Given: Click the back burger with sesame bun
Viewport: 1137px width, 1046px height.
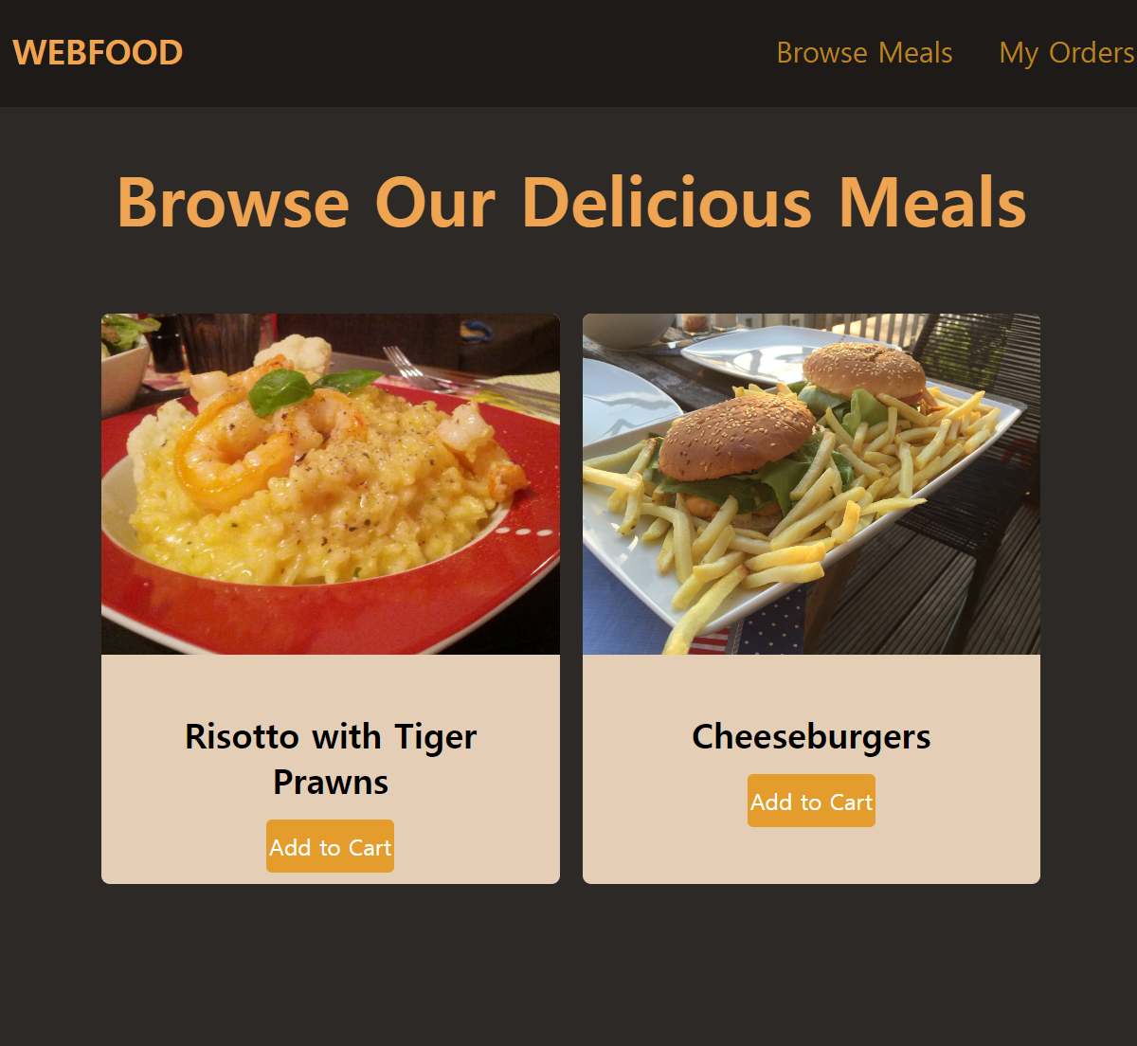Looking at the screenshot, I should (x=863, y=371).
